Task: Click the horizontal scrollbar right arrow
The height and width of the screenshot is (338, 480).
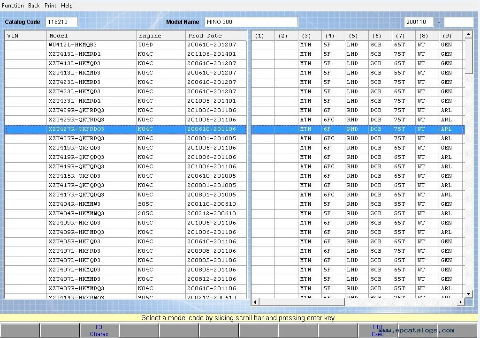Action: click(460, 302)
